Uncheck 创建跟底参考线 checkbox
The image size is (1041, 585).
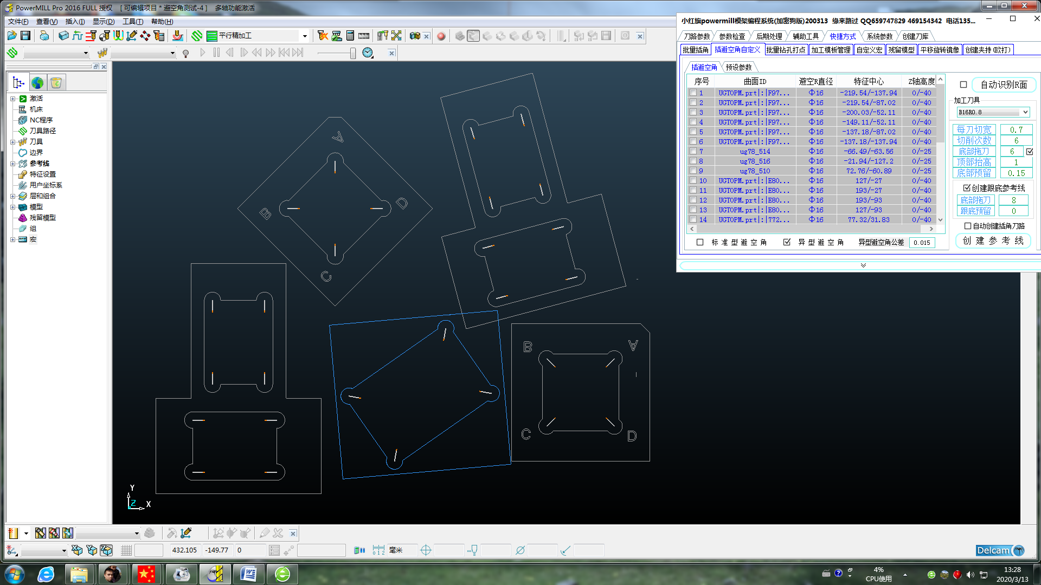967,188
